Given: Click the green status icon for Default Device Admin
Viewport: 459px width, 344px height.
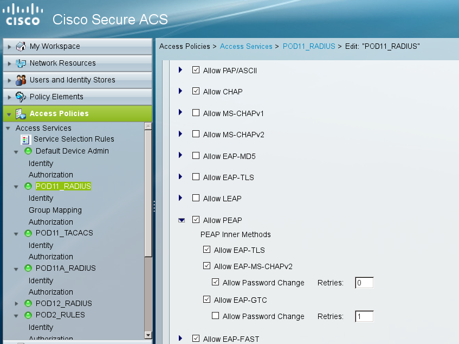Looking at the screenshot, I should (x=28, y=151).
